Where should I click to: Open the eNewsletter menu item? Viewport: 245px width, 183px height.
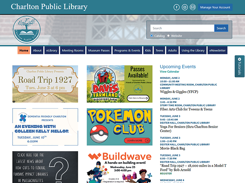(x=218, y=50)
